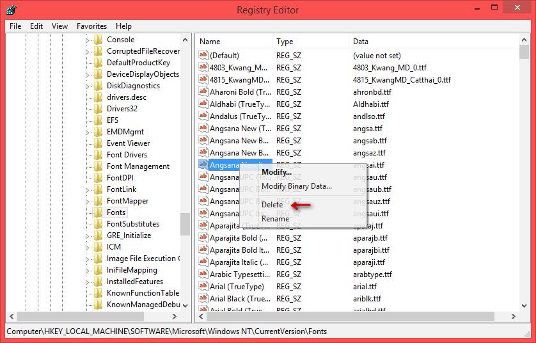Expand the DeviceDisplayObjects key
Viewport: 536px width, 343px height.
coord(87,75)
